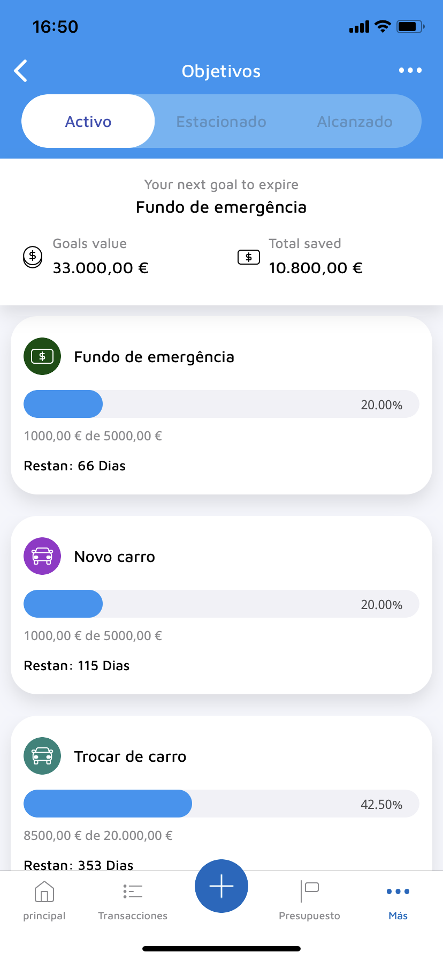Tap the teal Trocar de carro icon
Viewport: 443px width, 960px height.
(42, 756)
